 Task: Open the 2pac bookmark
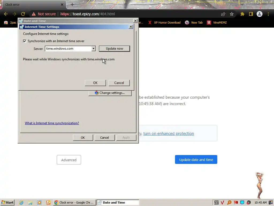point(10,23)
